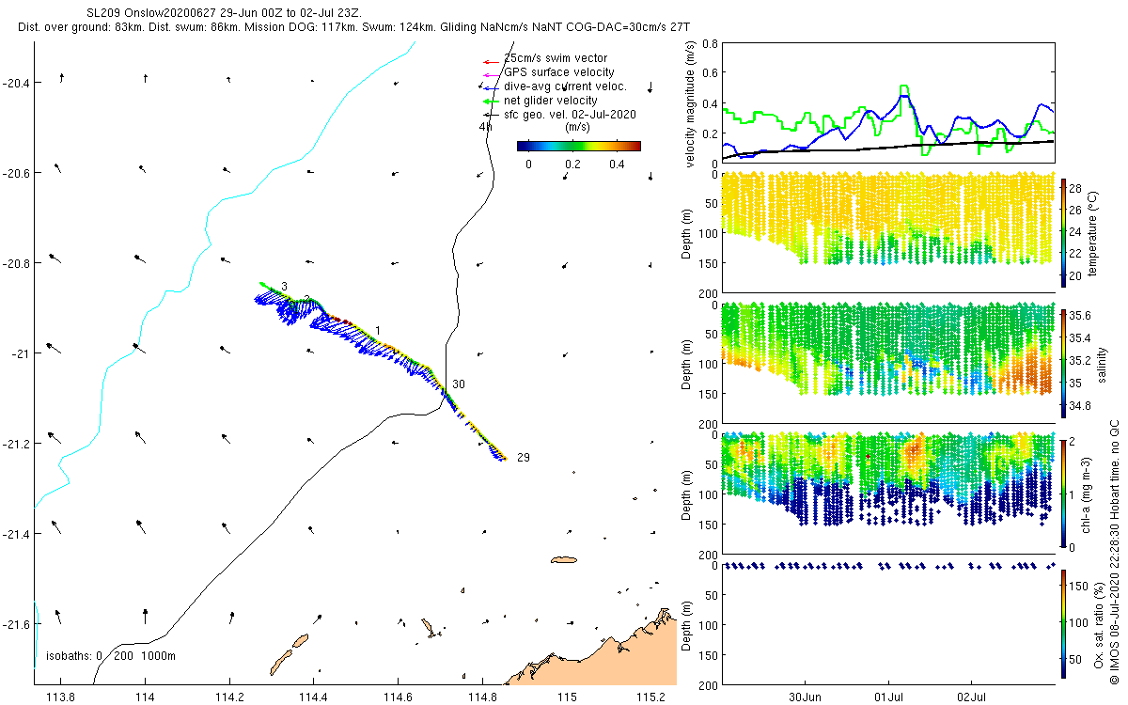Screen dimensions: 1128x705
Task: Click the '01Jul' date tick label
Action: point(889,697)
